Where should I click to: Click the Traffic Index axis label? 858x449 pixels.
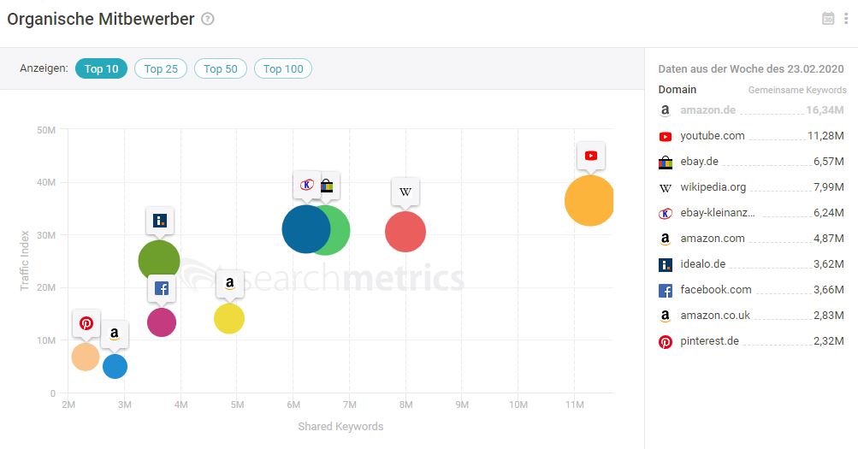(25, 261)
